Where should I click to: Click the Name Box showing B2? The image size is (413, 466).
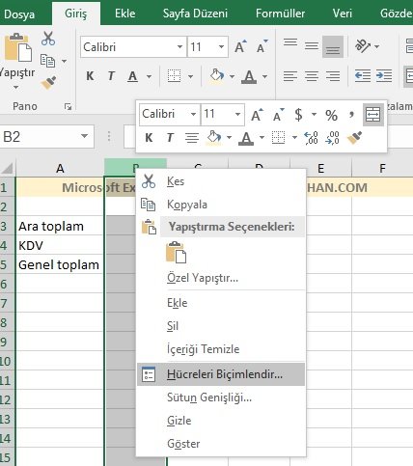pyautogui.click(x=46, y=137)
